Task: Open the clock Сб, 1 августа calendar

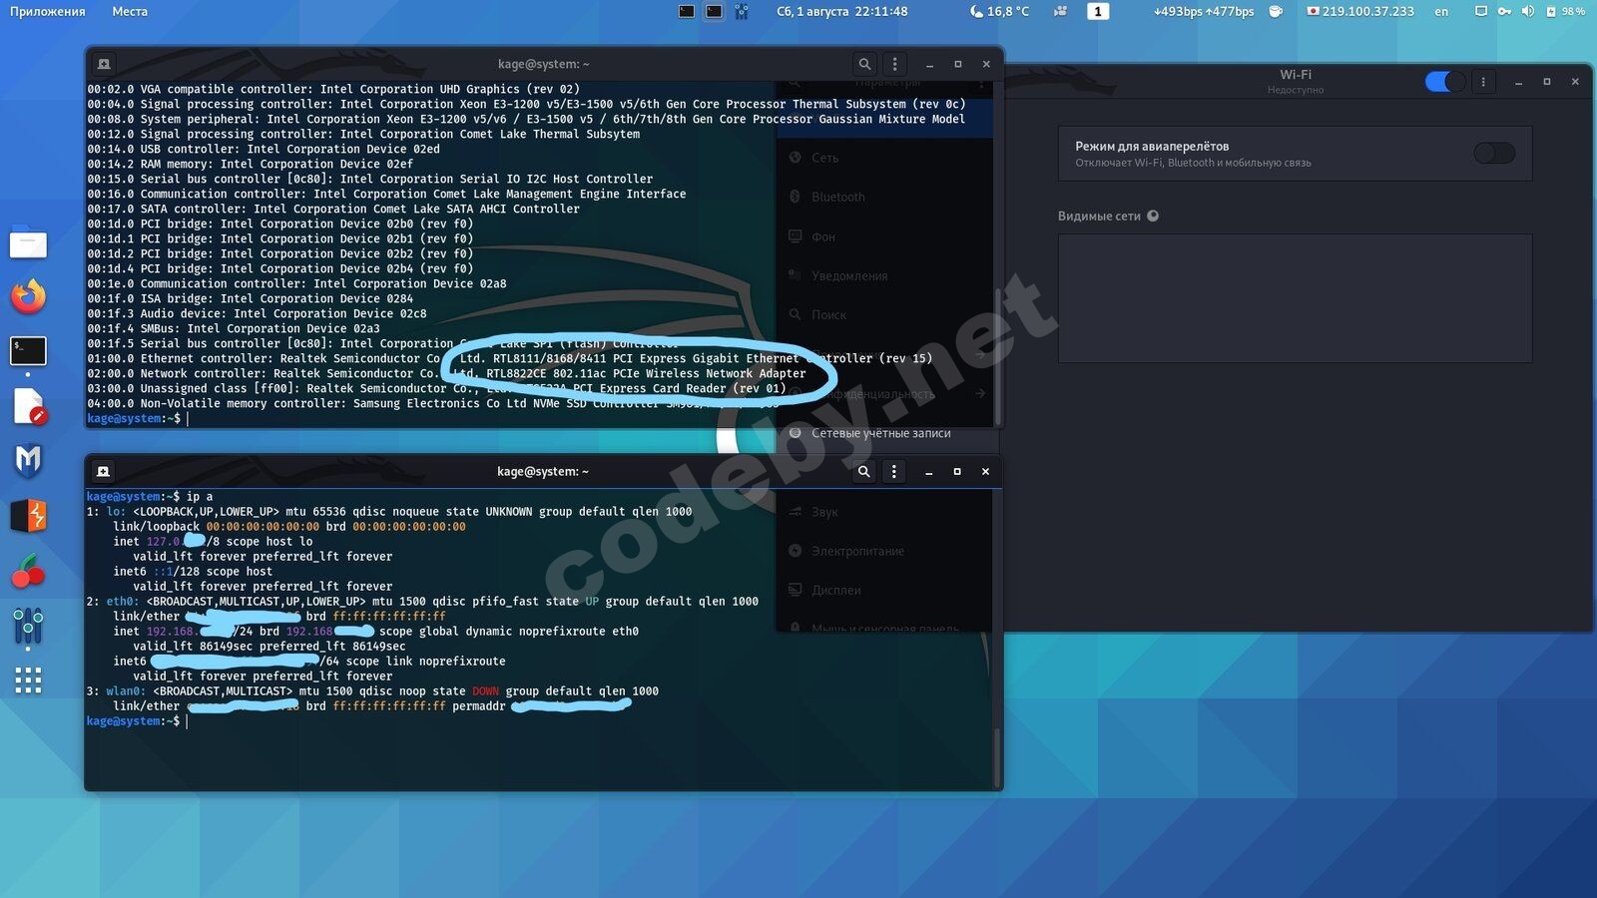Action: coord(842,11)
